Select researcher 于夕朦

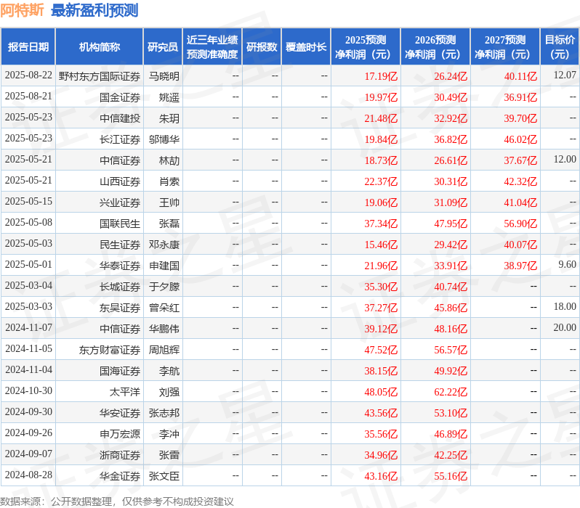pyautogui.click(x=164, y=287)
